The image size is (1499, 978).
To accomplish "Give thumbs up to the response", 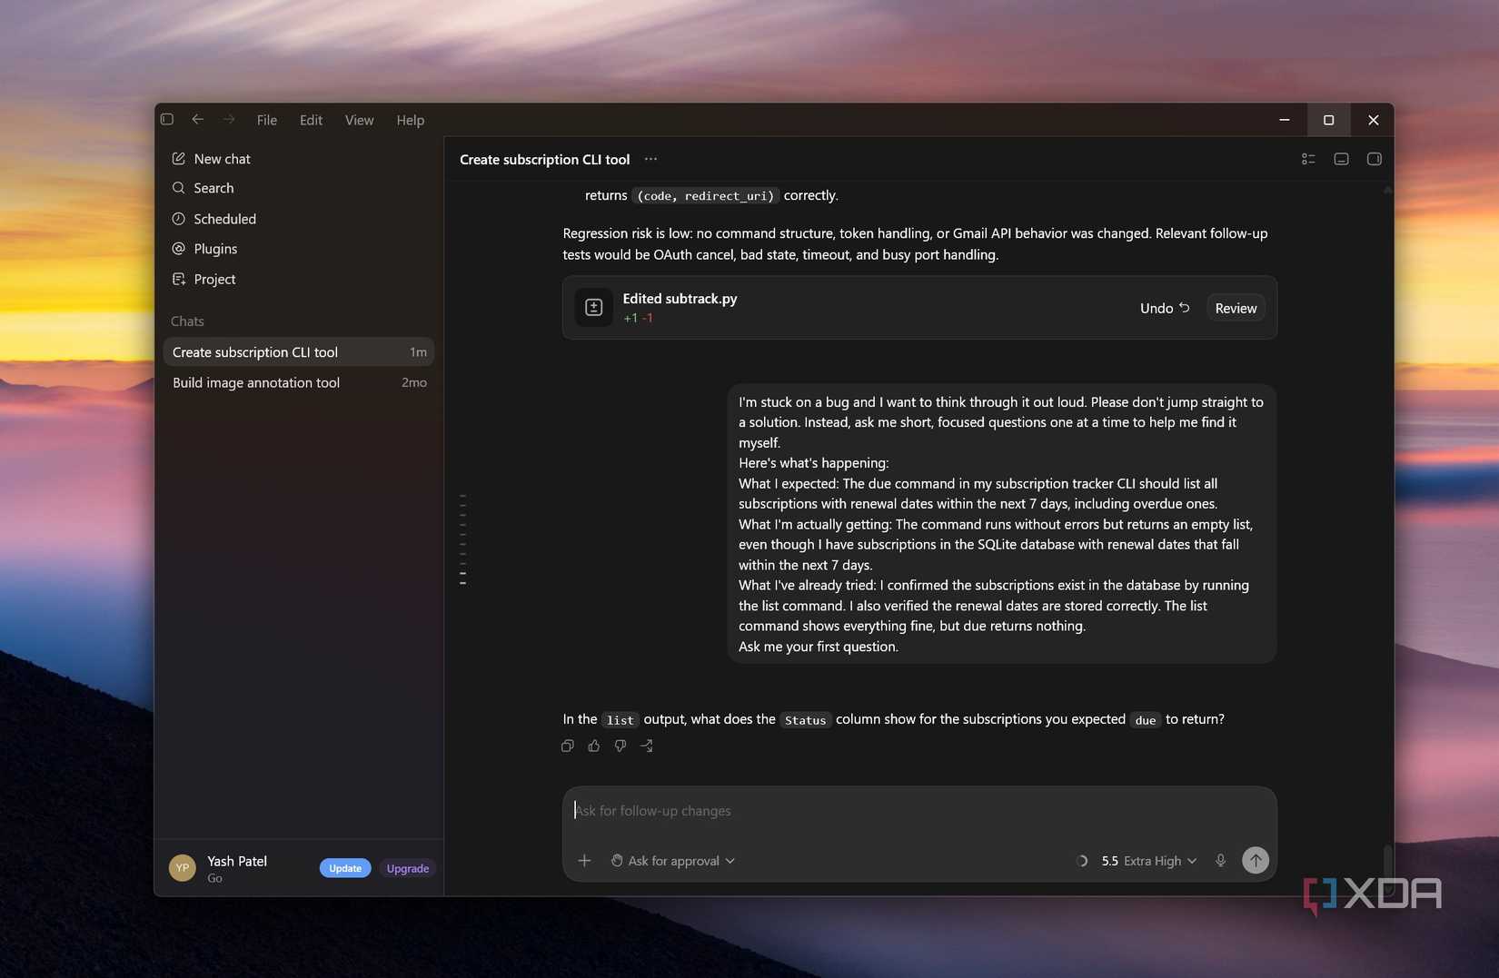I will (594, 746).
